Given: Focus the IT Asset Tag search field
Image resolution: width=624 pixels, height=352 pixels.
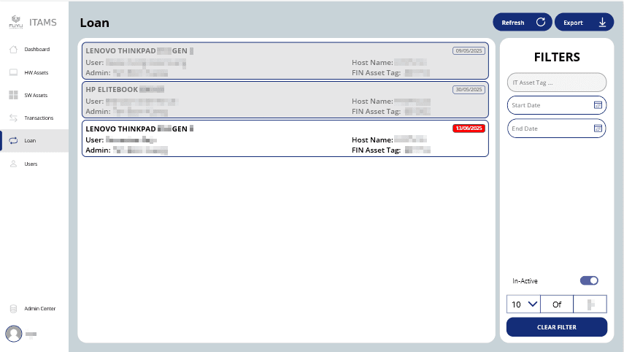Looking at the screenshot, I should (556, 83).
